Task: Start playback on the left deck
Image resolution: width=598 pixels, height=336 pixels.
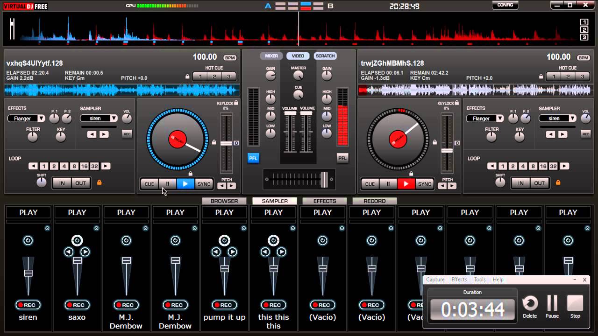Action: (x=185, y=184)
